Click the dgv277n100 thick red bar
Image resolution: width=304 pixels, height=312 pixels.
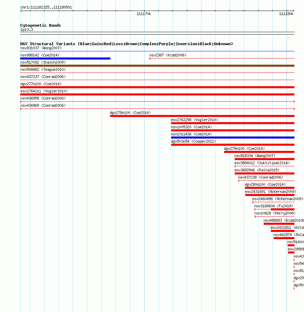pyautogui.click(x=157, y=87)
